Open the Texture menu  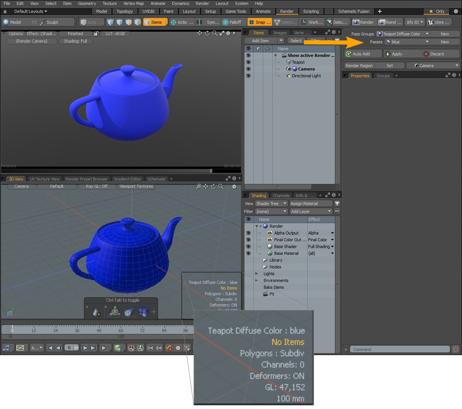109,3
